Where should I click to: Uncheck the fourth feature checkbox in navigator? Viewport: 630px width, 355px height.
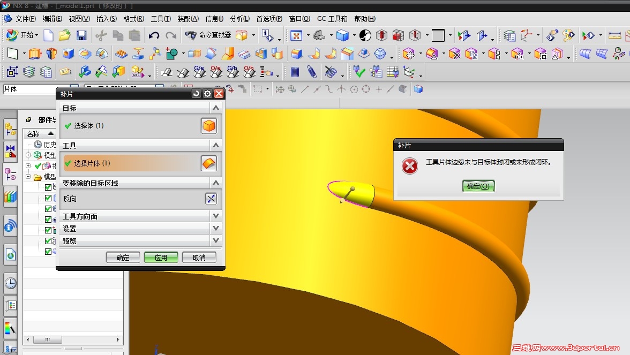(x=48, y=220)
